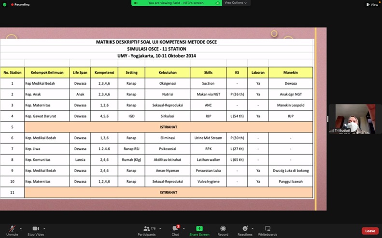Image resolution: width=382 pixels, height=238 pixels.
Task: Open the Reactions menu
Action: coord(245,230)
